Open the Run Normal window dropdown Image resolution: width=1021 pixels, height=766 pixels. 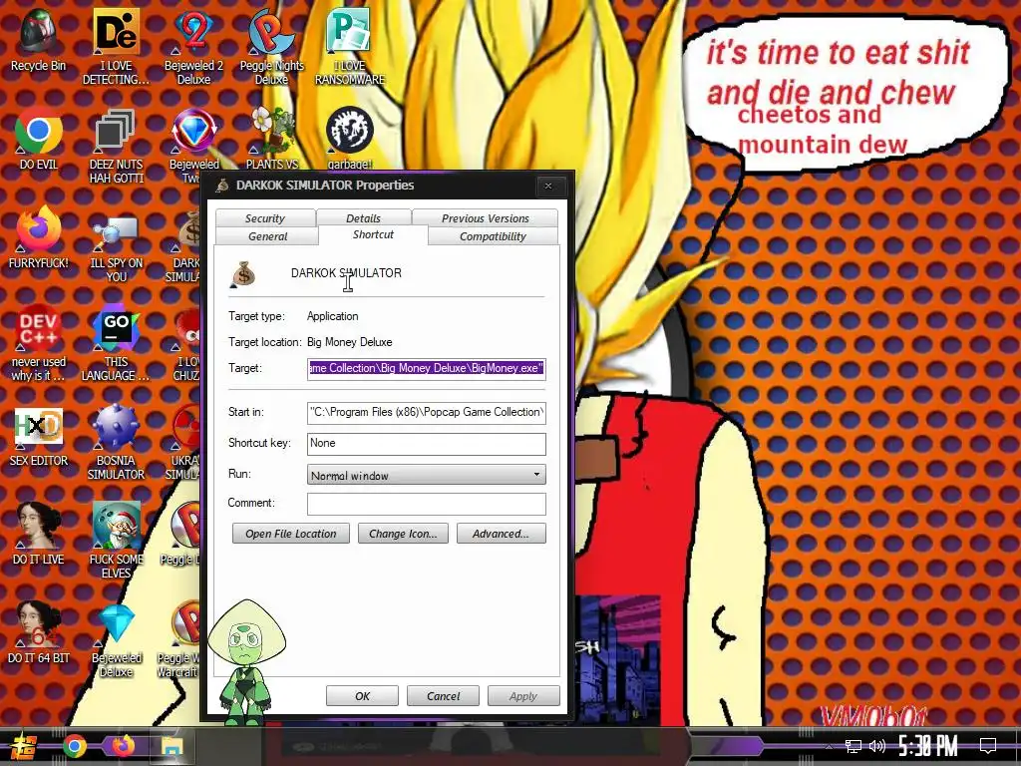pos(427,475)
